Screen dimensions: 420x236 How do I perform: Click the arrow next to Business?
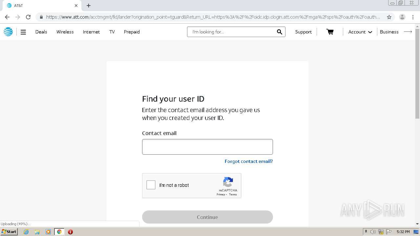(408, 32)
